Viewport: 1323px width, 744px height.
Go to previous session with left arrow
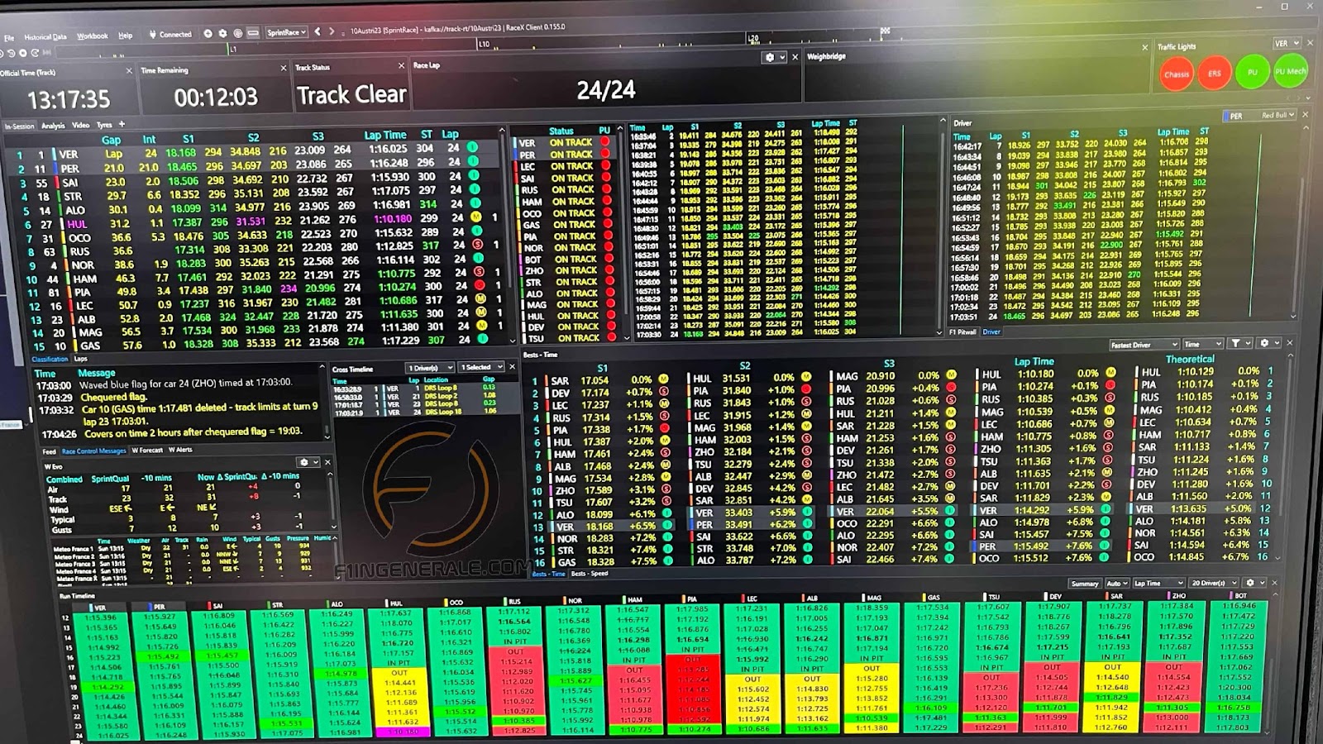click(318, 32)
